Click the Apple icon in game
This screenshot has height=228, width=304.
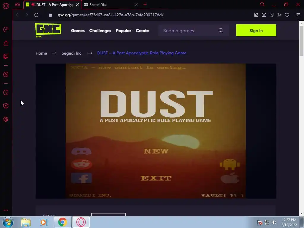point(230,178)
